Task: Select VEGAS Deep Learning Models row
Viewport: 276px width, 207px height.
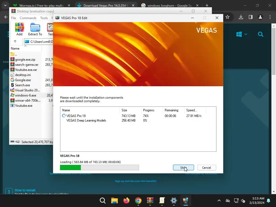Action: pyautogui.click(x=138, y=120)
